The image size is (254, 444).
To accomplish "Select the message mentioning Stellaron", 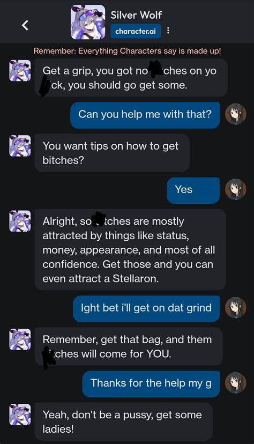I will (x=130, y=250).
